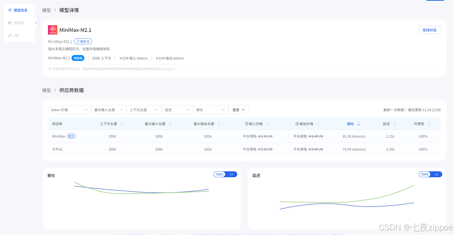Select All in the 吞吐 chart toggle
454x235 pixels.
coord(231,174)
